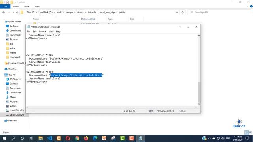Open Microsoft Edge from taskbar
The image size is (253, 142).
click(x=95, y=138)
